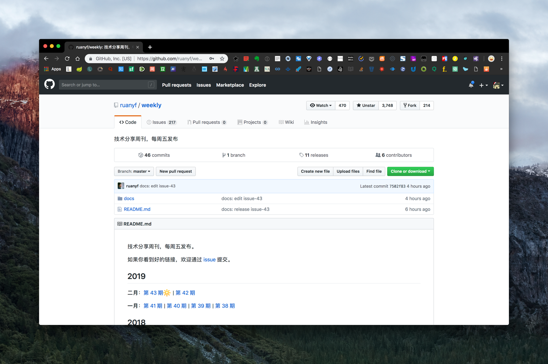Open a new browser tab

click(150, 47)
